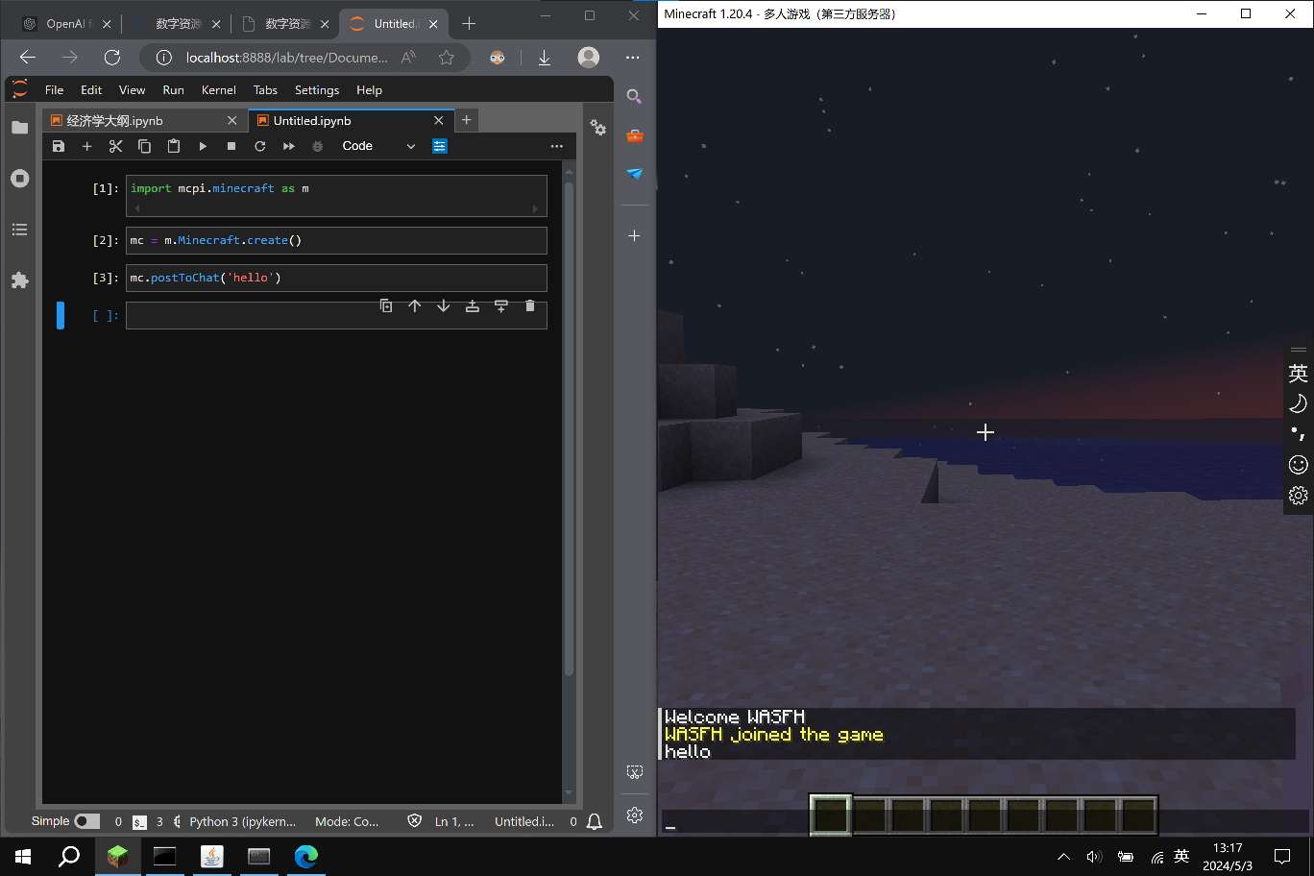Viewport: 1314px width, 876px height.
Task: Toggle the IME moon mode icon
Action: coord(1298,403)
